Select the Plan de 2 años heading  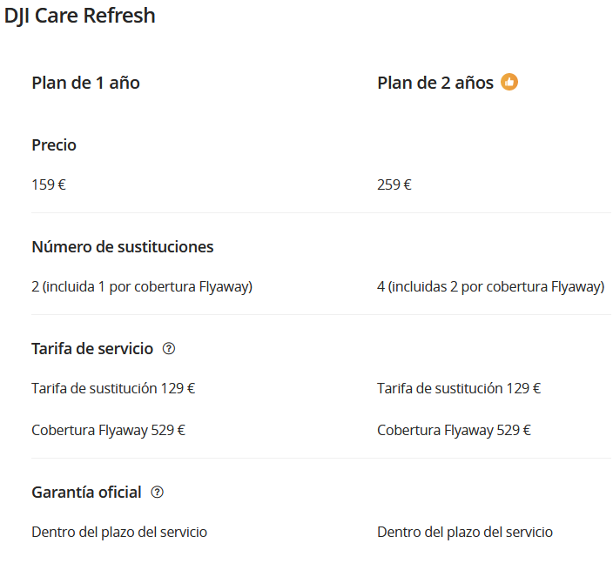[435, 83]
